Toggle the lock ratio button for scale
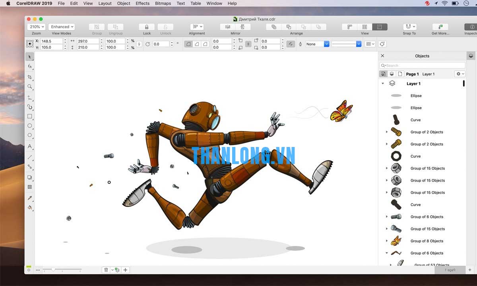The width and height of the screenshot is (477, 286). point(139,44)
